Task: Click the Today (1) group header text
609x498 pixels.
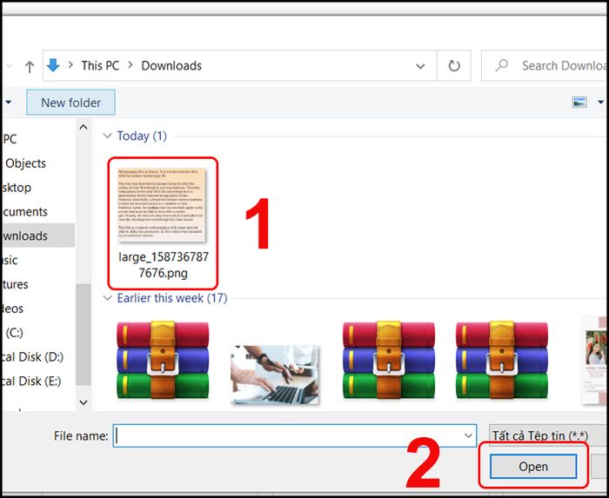Action: [142, 136]
